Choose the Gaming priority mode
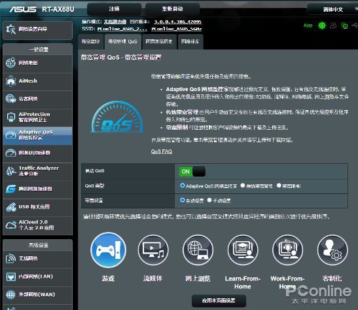 (x=108, y=250)
